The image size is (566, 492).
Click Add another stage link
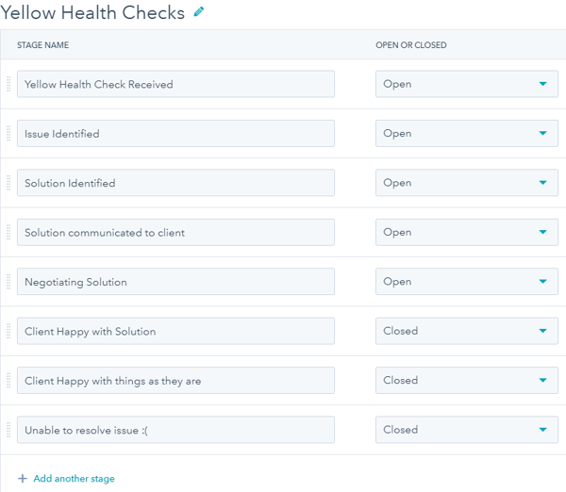point(74,479)
